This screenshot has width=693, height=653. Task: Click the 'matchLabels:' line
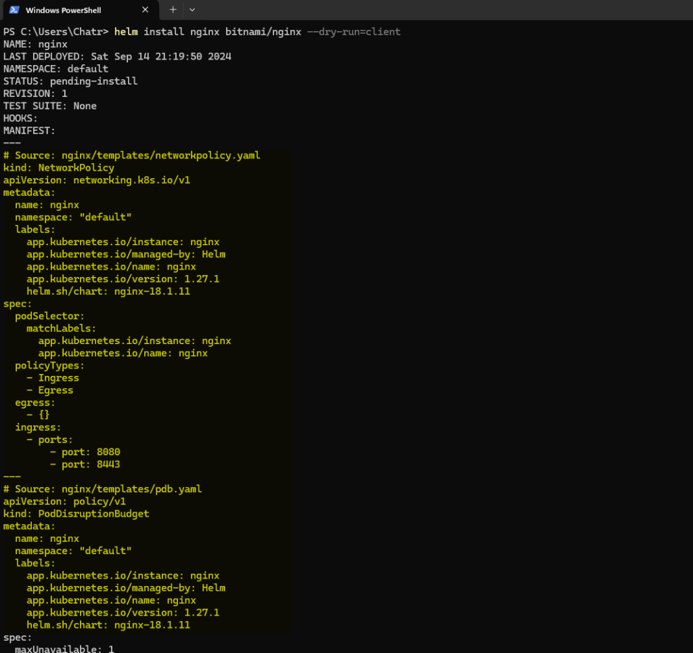click(61, 329)
